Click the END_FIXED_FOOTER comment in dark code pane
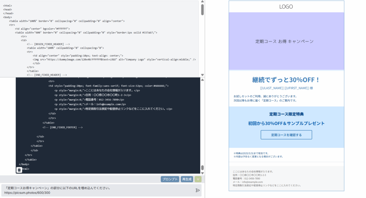Image resolution: width=366 pixels, height=198 pixels. [63, 127]
